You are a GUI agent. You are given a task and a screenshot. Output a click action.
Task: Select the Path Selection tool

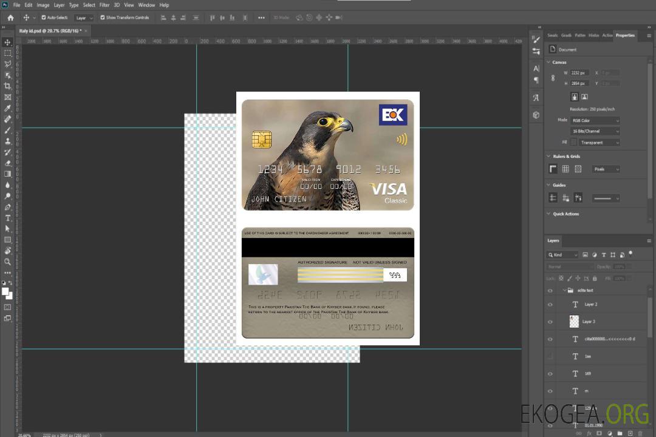7,229
